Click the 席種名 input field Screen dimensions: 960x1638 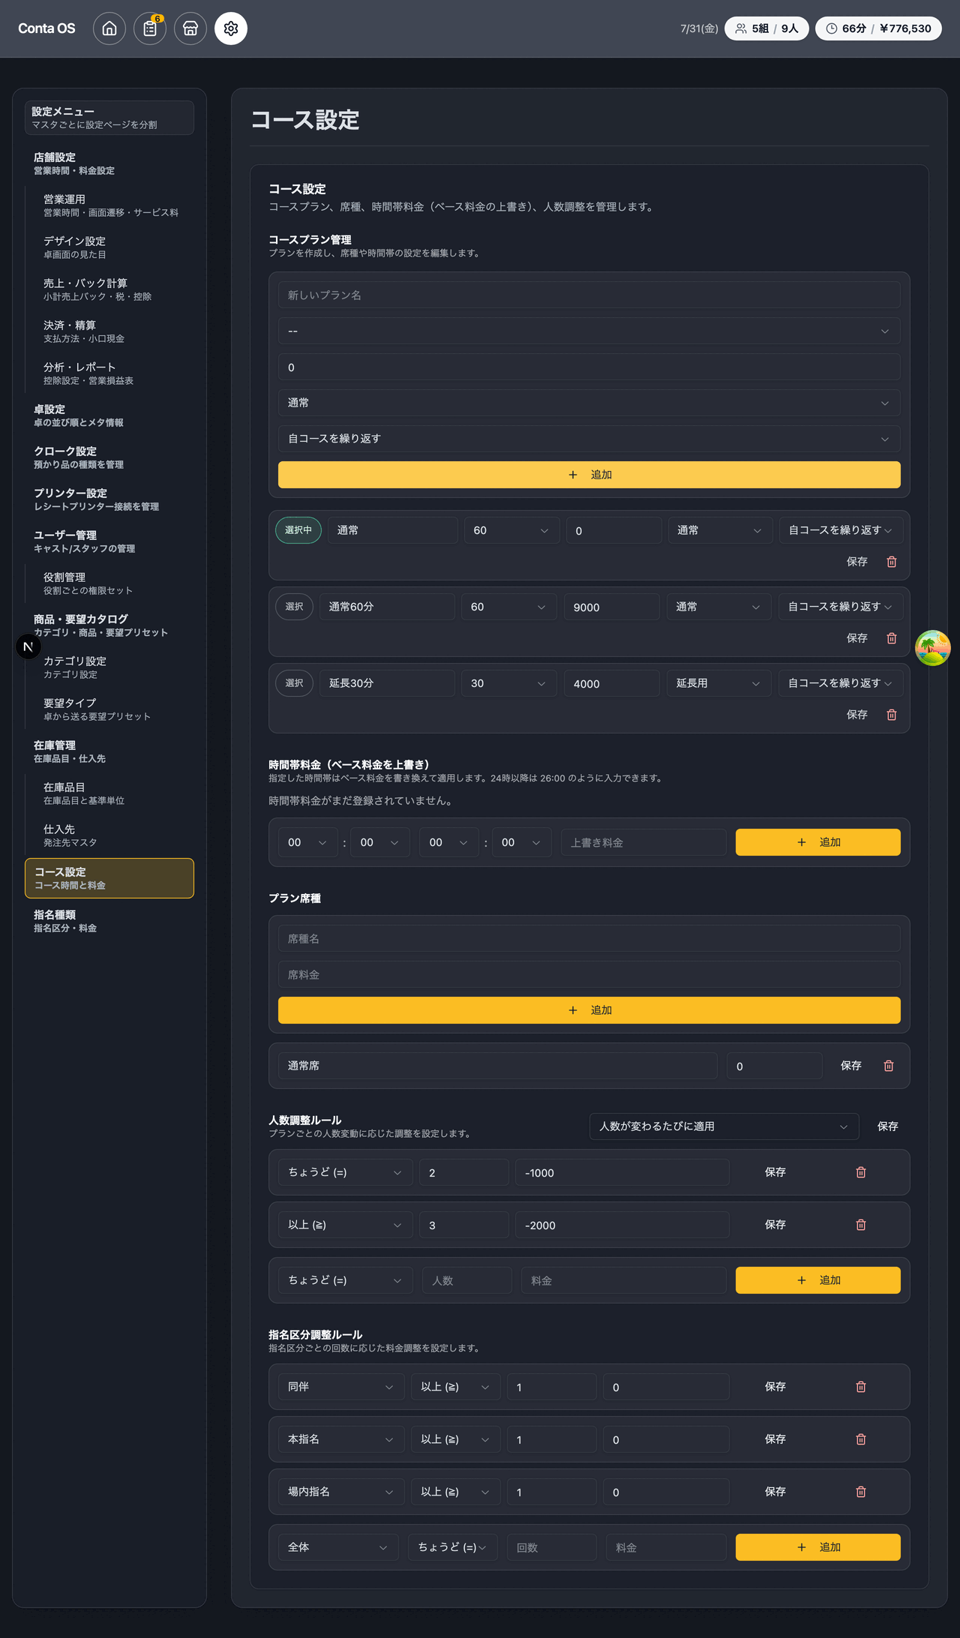coord(589,938)
